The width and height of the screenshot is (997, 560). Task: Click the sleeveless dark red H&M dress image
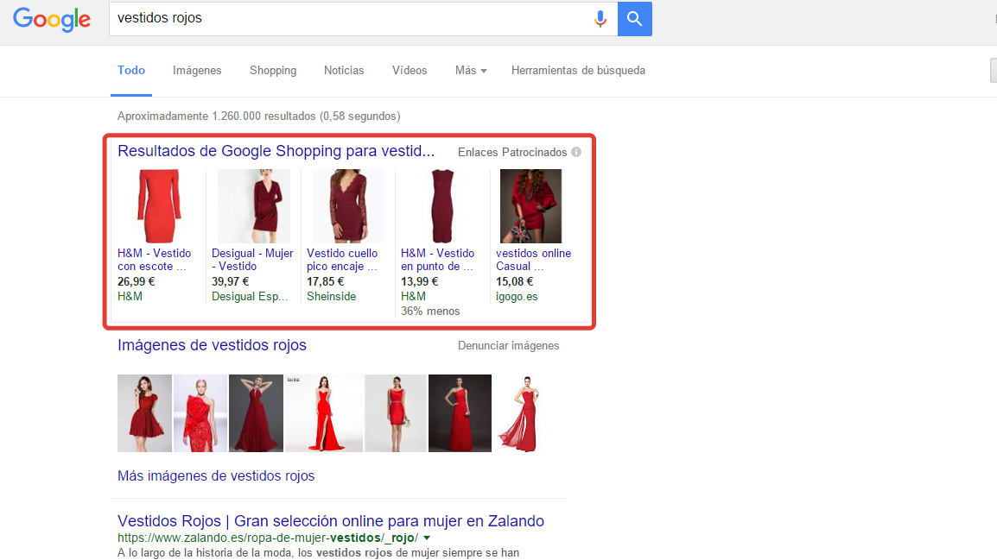point(441,205)
